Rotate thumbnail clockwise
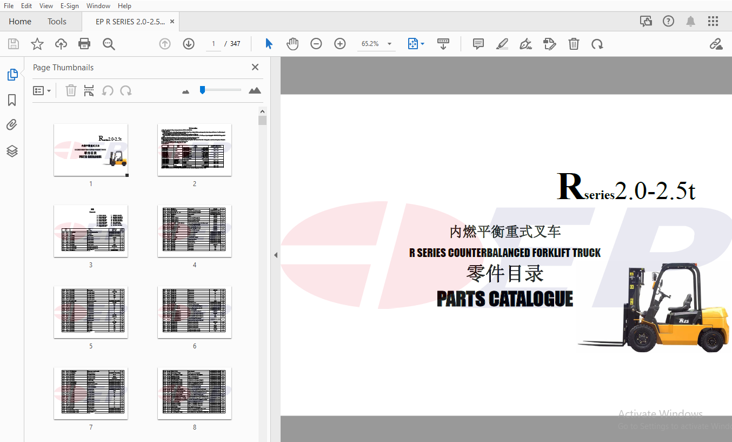Screen dimensions: 732x442 (126, 90)
